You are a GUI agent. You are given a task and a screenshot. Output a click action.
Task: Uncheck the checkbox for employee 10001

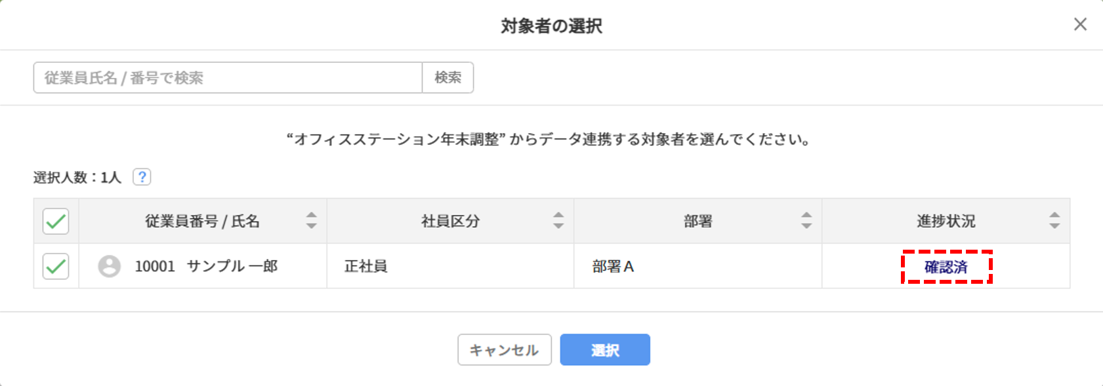[56, 267]
